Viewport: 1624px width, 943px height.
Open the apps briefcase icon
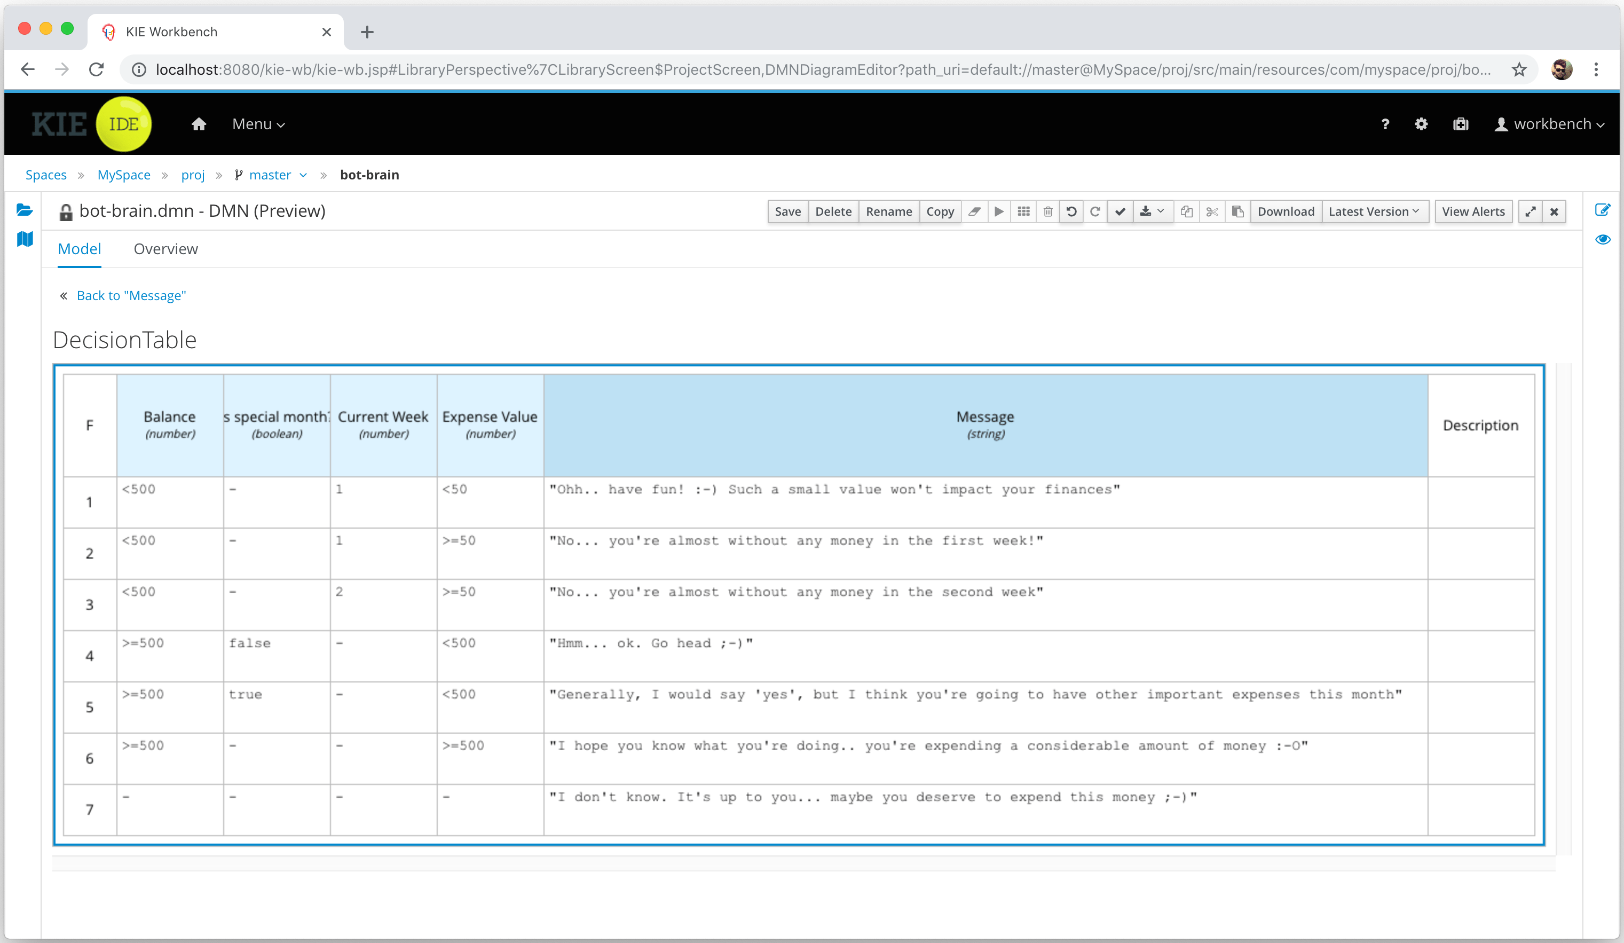pyautogui.click(x=1460, y=124)
